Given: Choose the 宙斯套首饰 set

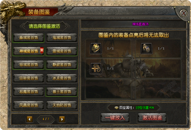Looking at the screenshot, I should (x=28, y=78).
